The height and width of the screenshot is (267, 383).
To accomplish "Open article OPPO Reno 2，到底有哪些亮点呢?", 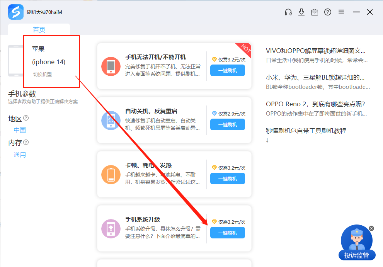I will [315, 104].
